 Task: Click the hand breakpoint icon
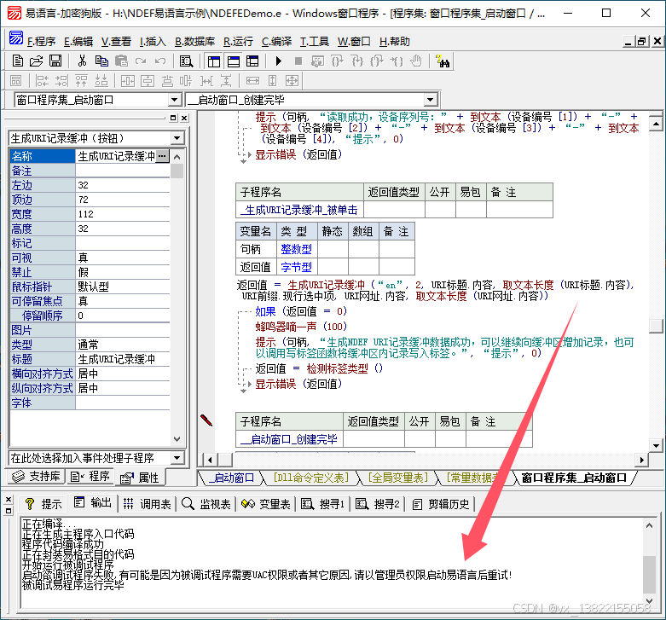(x=416, y=61)
